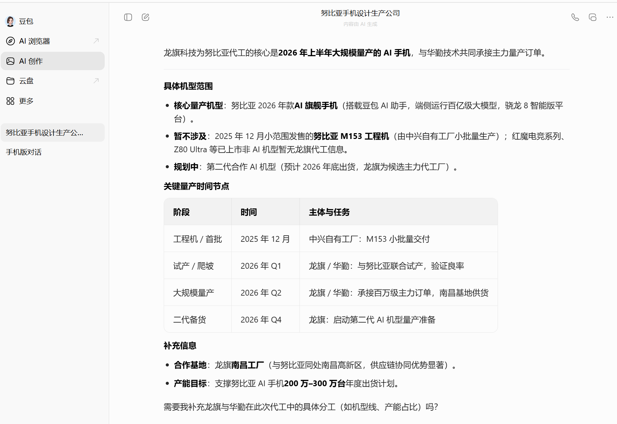Click the bold 合作基地 label

[x=190, y=365]
